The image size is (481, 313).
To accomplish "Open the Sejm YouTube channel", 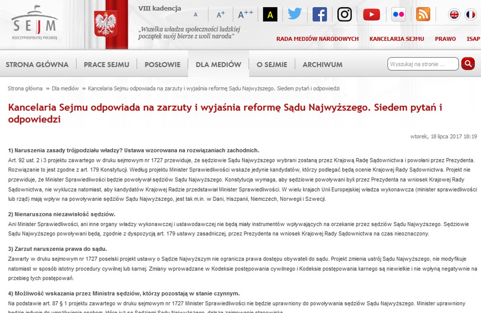I will click(x=372, y=14).
